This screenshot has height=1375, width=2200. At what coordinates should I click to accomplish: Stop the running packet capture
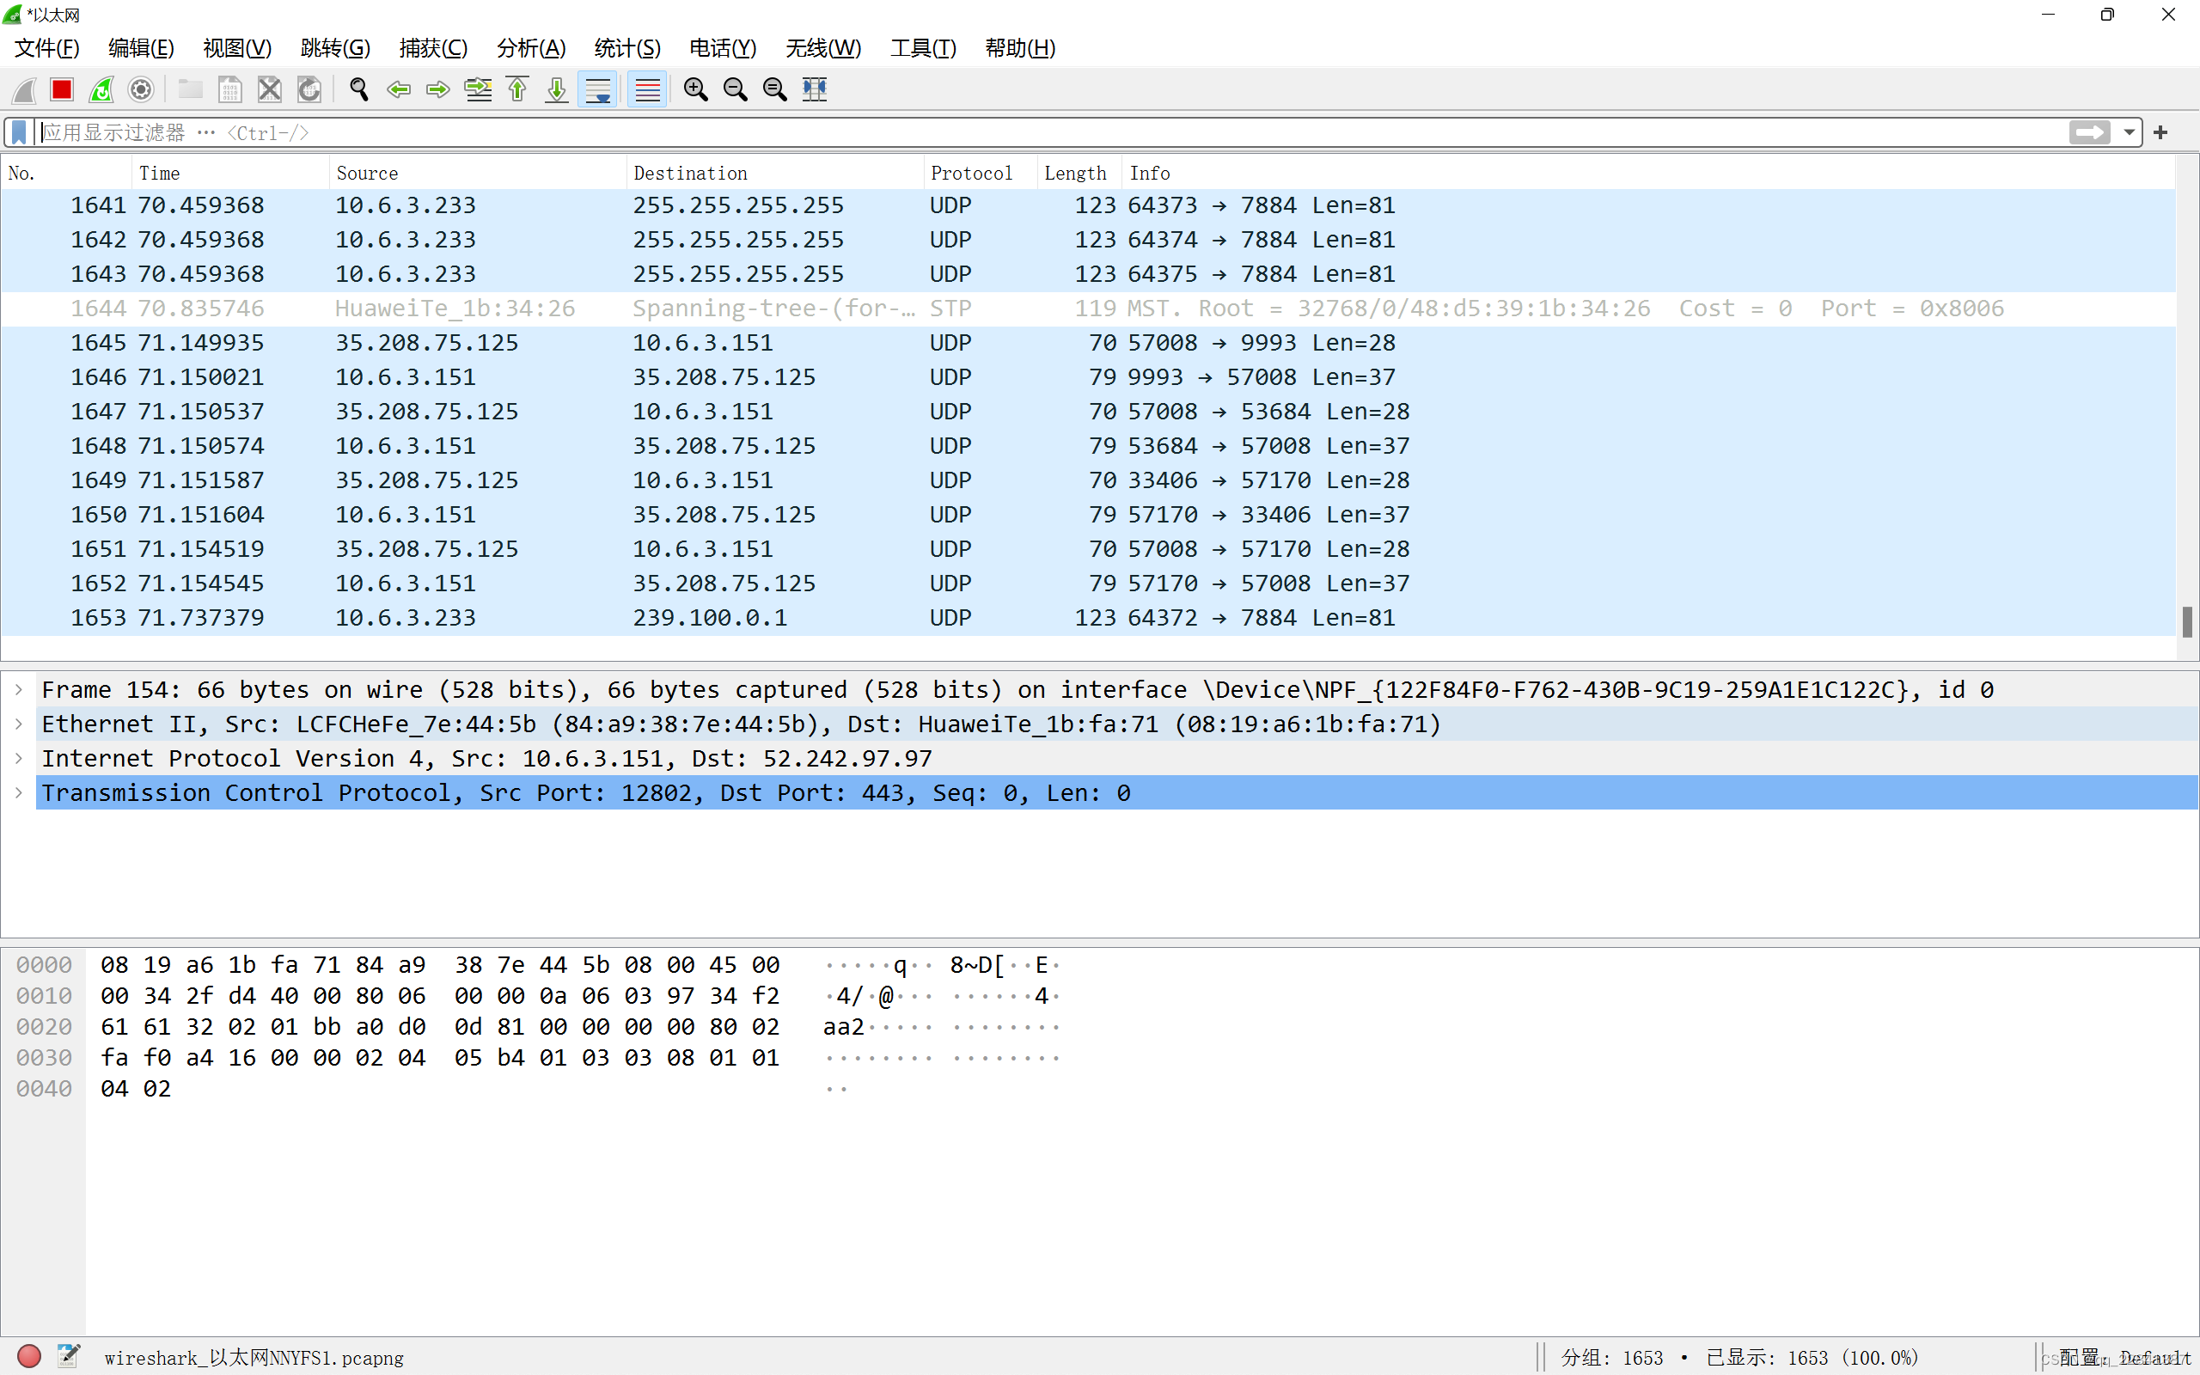[62, 89]
